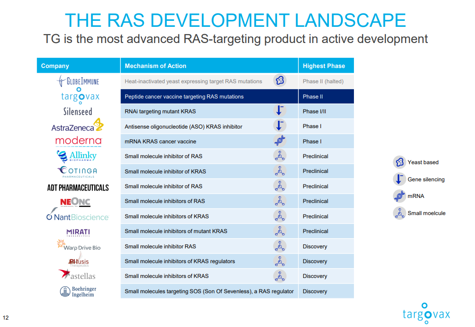
Task: Click the AstraZeneca logo
Action: point(78,126)
